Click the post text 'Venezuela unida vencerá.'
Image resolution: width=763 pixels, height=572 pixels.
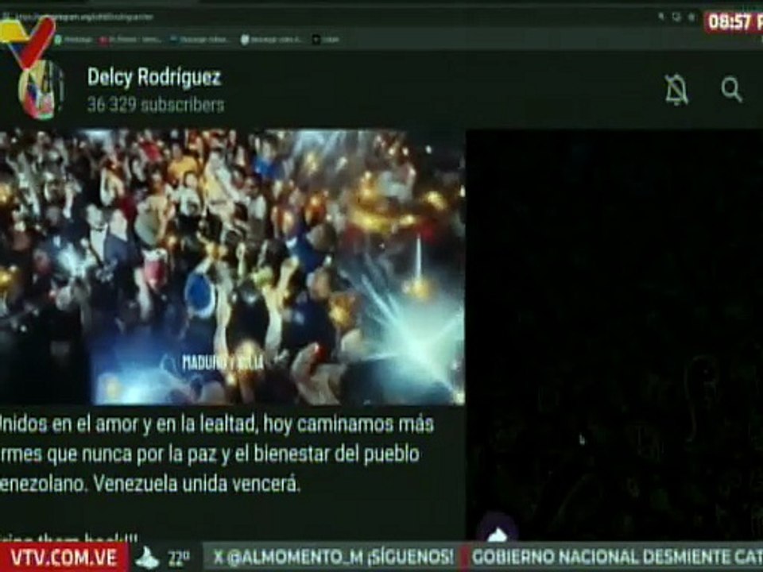click(196, 484)
